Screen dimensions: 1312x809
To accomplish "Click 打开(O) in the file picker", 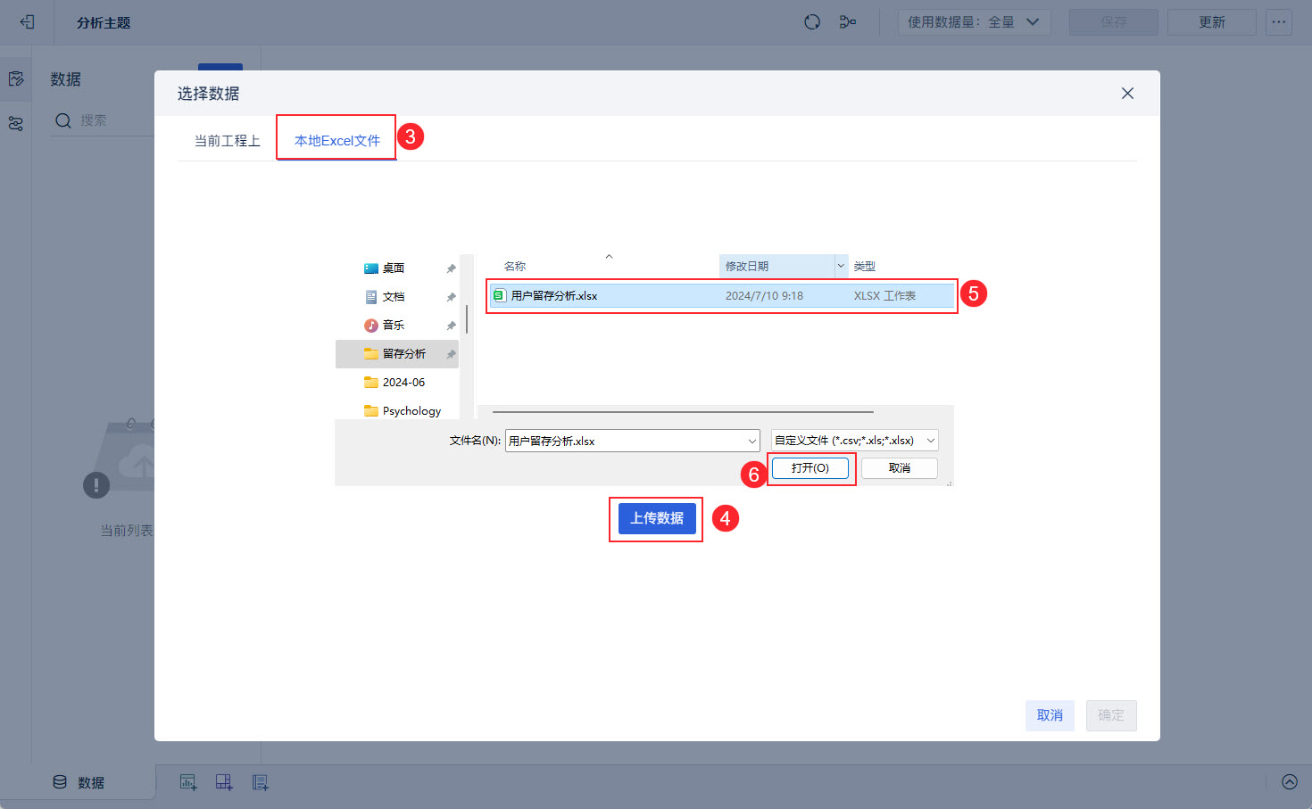I will [x=810, y=468].
